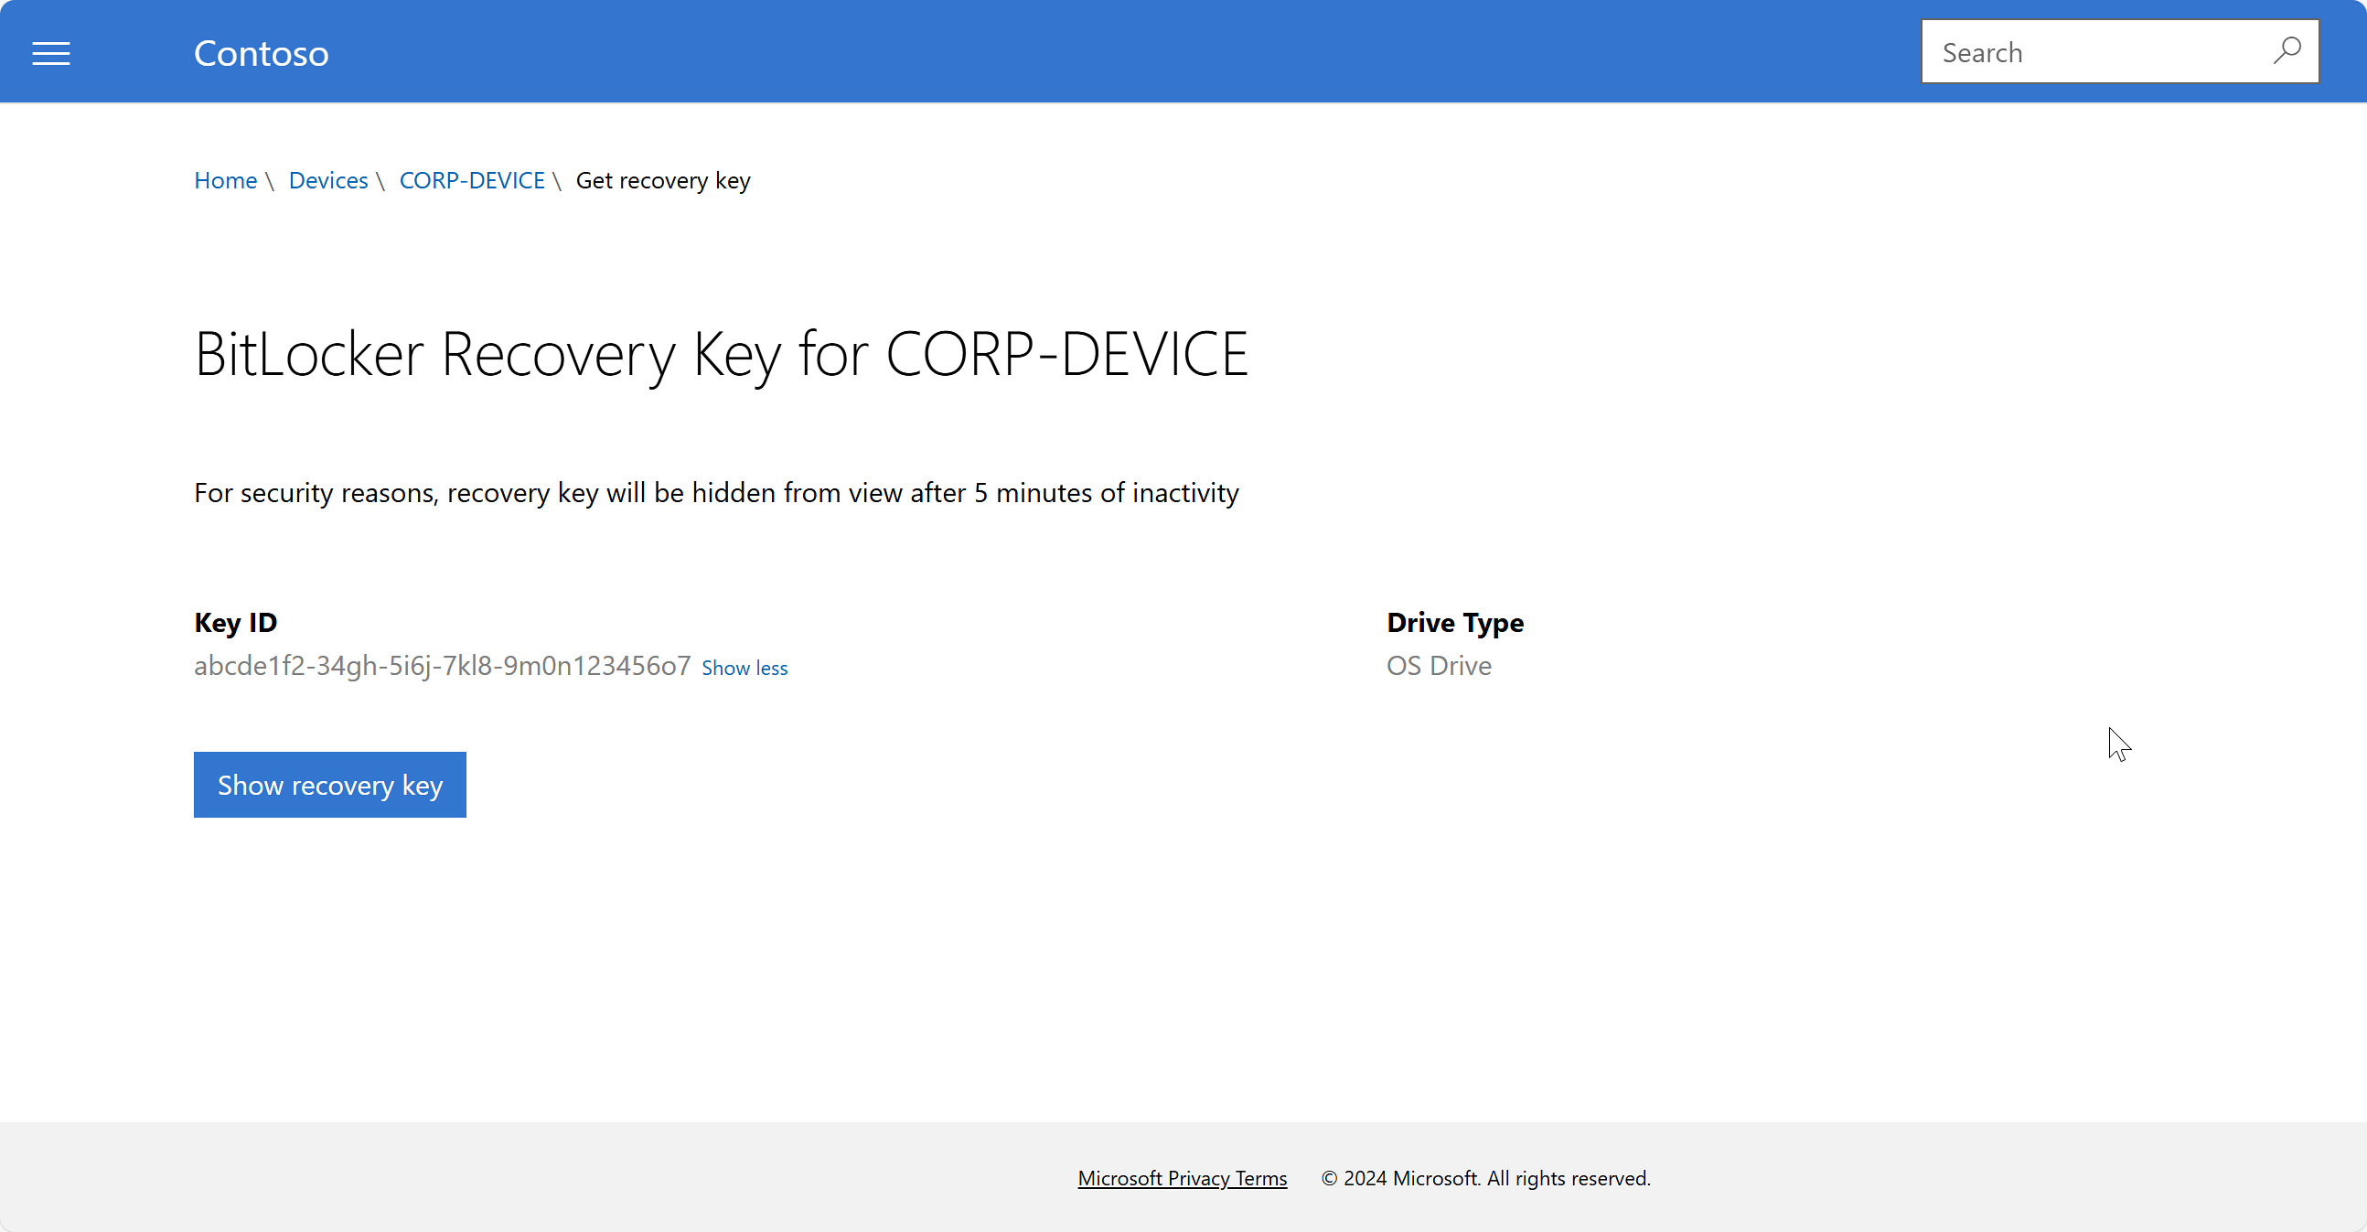Navigate to CORP-DEVICE breadcrumb
The image size is (2367, 1232).
pos(473,180)
